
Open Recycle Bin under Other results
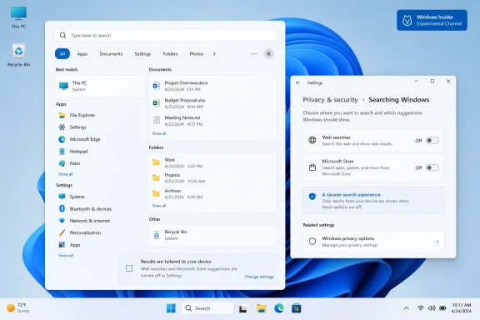coord(212,235)
